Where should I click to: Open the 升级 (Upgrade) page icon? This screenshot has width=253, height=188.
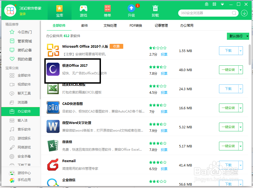(131, 8)
